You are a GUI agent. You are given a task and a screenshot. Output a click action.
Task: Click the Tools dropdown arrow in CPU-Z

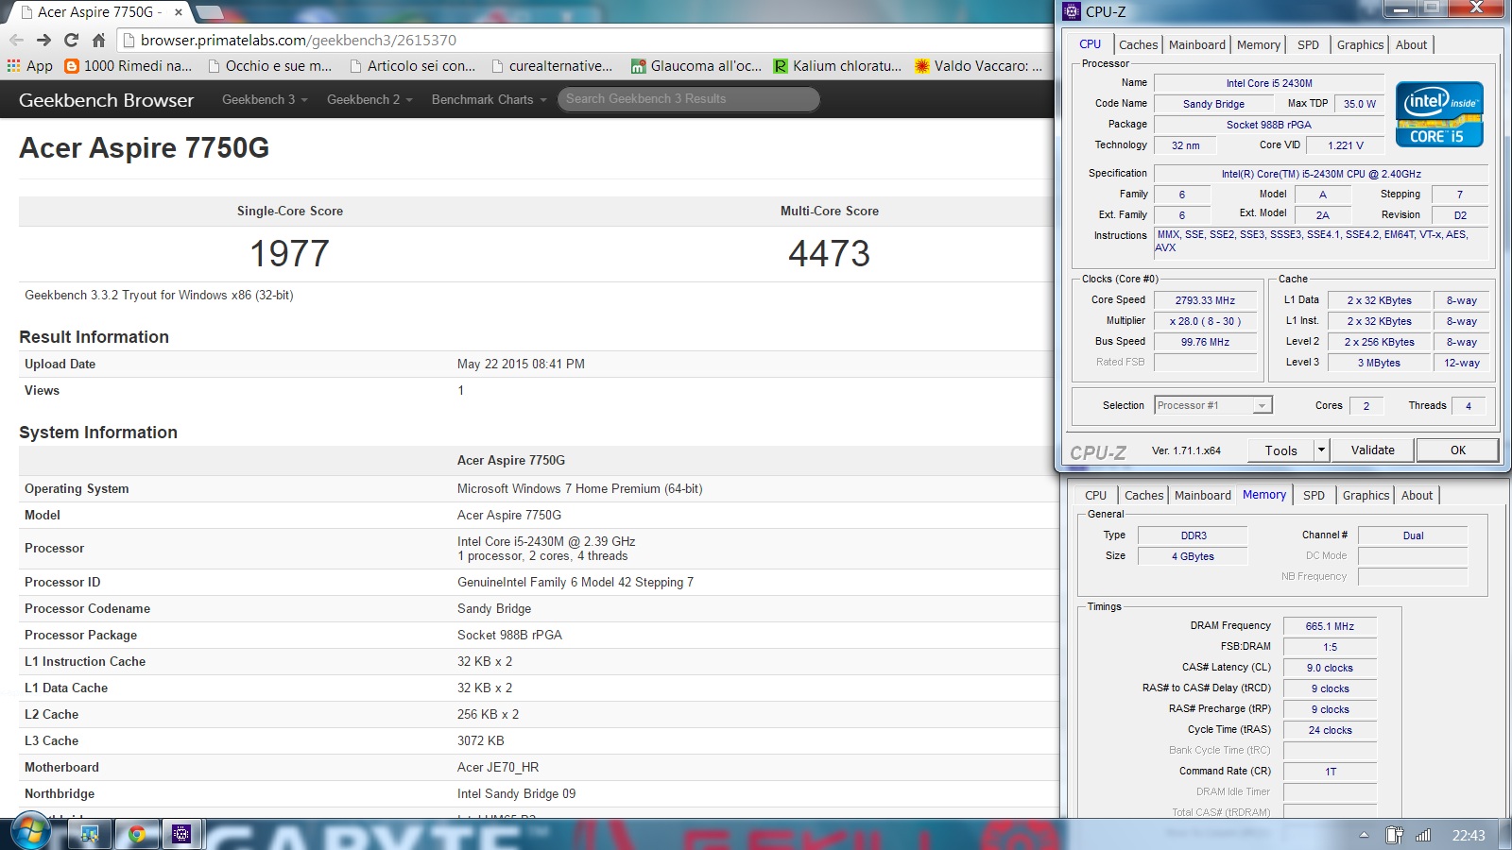pyautogui.click(x=1322, y=450)
